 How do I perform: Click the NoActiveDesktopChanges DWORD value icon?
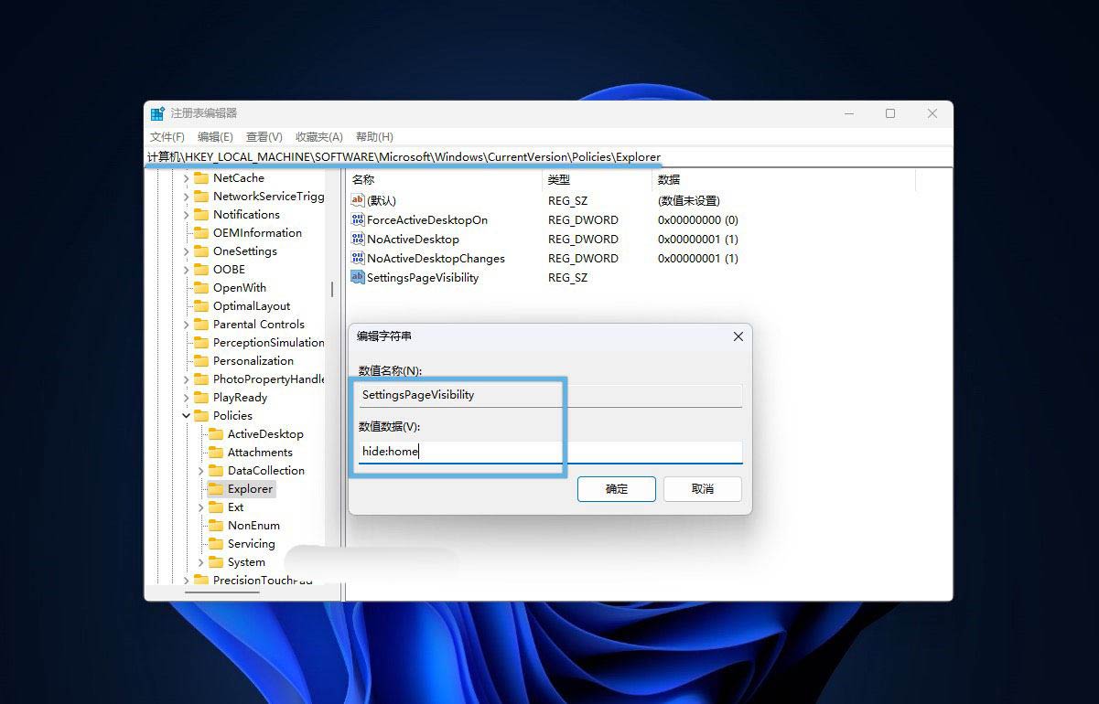tap(358, 259)
